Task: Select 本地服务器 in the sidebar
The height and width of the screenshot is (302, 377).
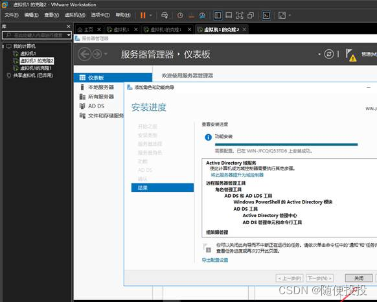Action: point(101,87)
